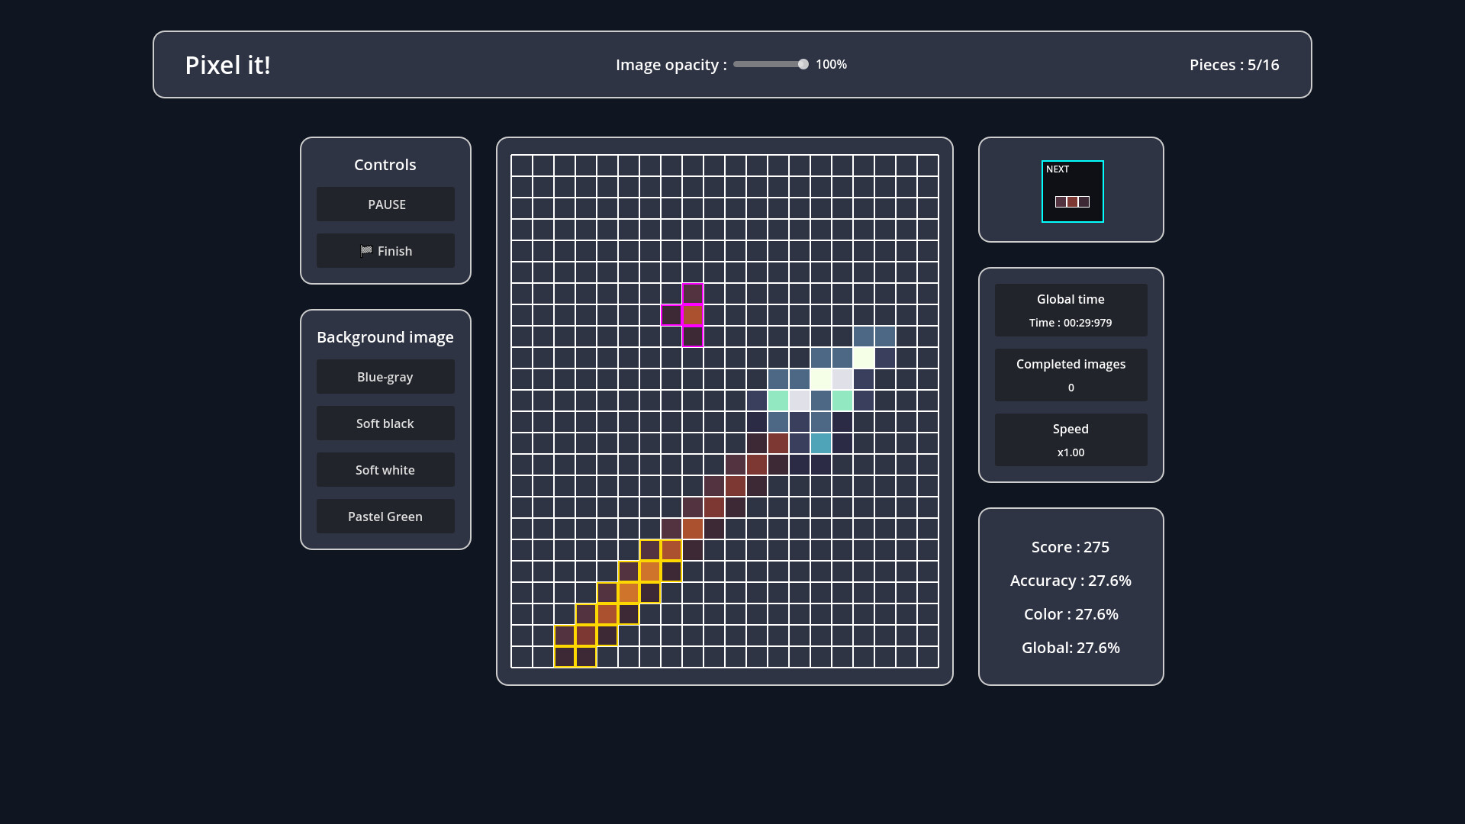Click the Global time display
Viewport: 1465px width, 824px height.
(x=1071, y=310)
